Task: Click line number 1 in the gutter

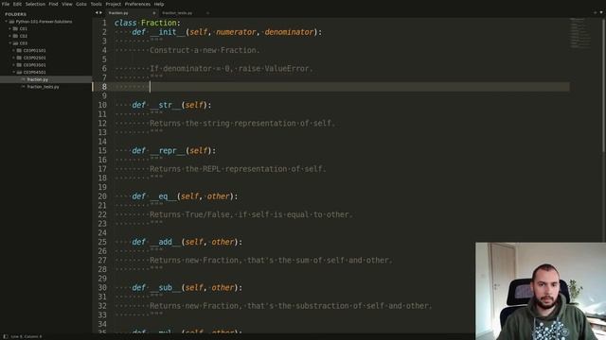Action: pyautogui.click(x=104, y=23)
